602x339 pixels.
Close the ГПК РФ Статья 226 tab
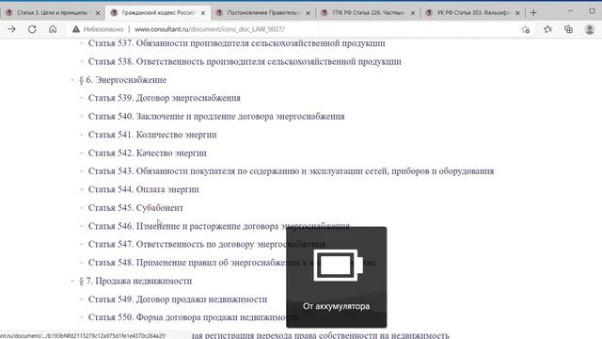[x=413, y=13]
